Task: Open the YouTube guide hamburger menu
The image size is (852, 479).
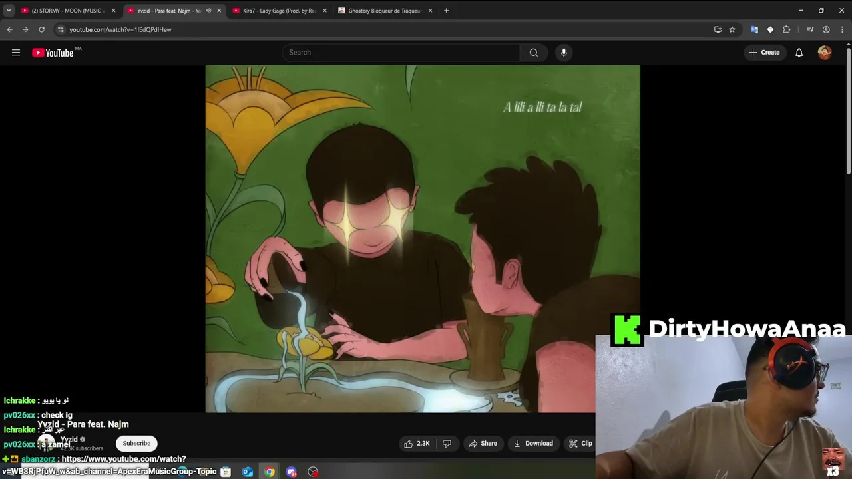Action: tap(16, 53)
